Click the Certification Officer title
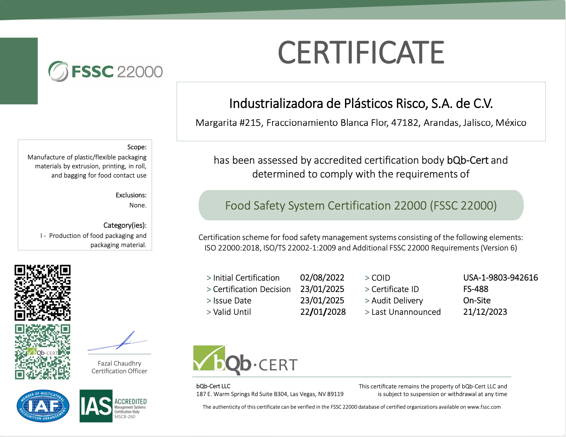The image size is (566, 437). [119, 371]
